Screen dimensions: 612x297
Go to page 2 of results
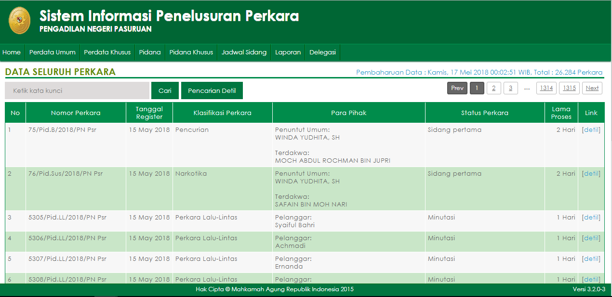[493, 88]
